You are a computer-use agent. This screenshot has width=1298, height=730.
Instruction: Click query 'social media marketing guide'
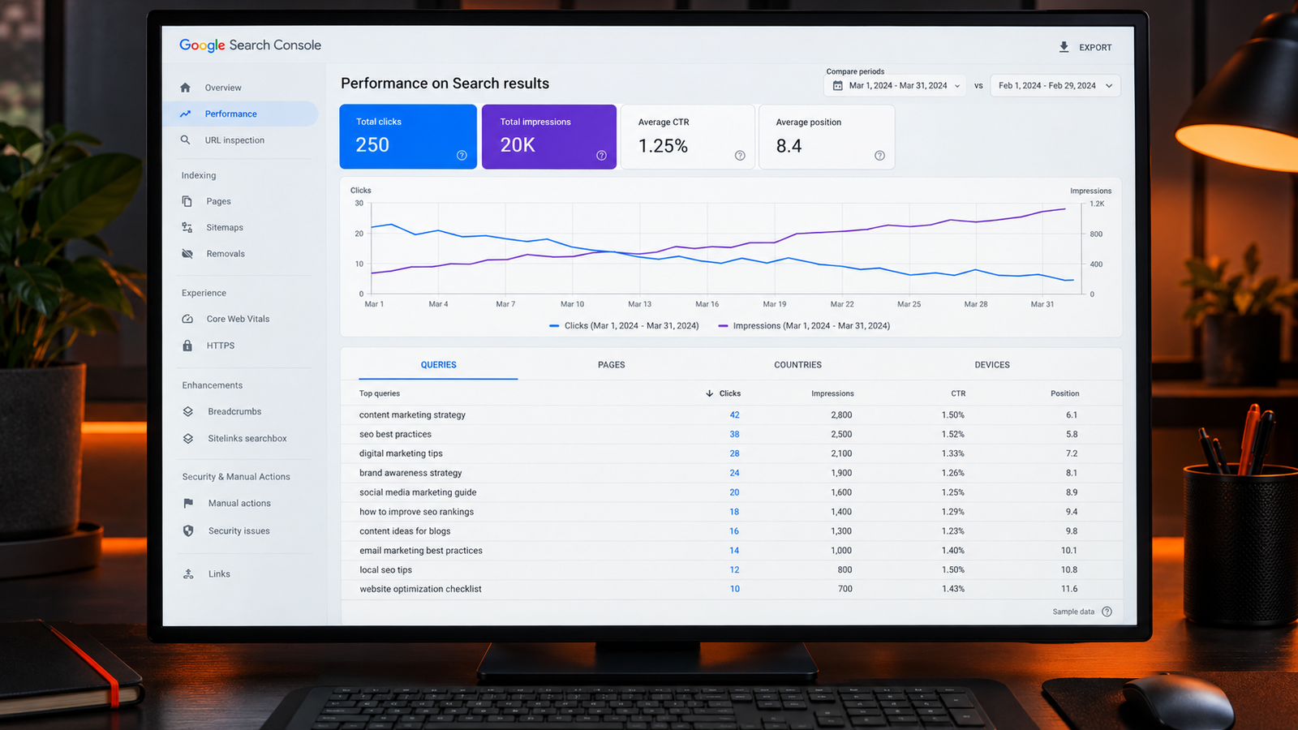pos(418,492)
